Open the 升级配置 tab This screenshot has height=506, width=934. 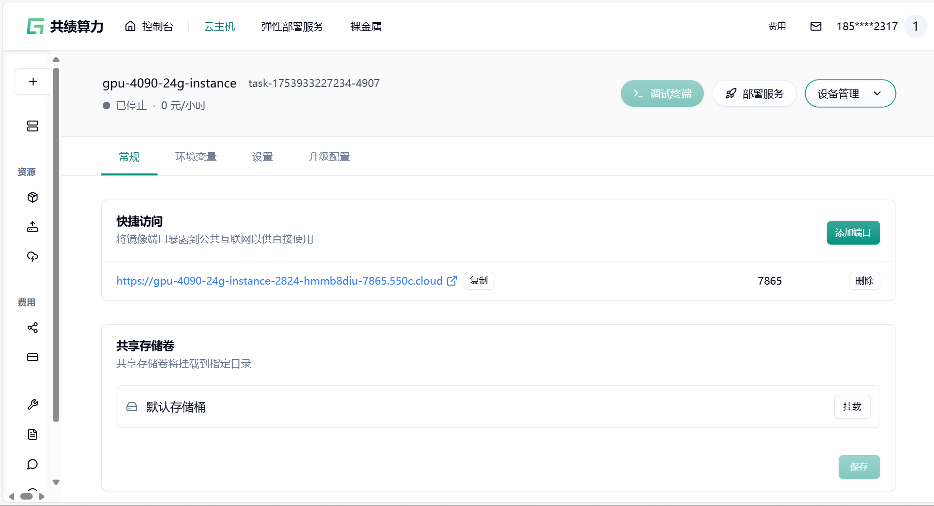[x=329, y=157]
